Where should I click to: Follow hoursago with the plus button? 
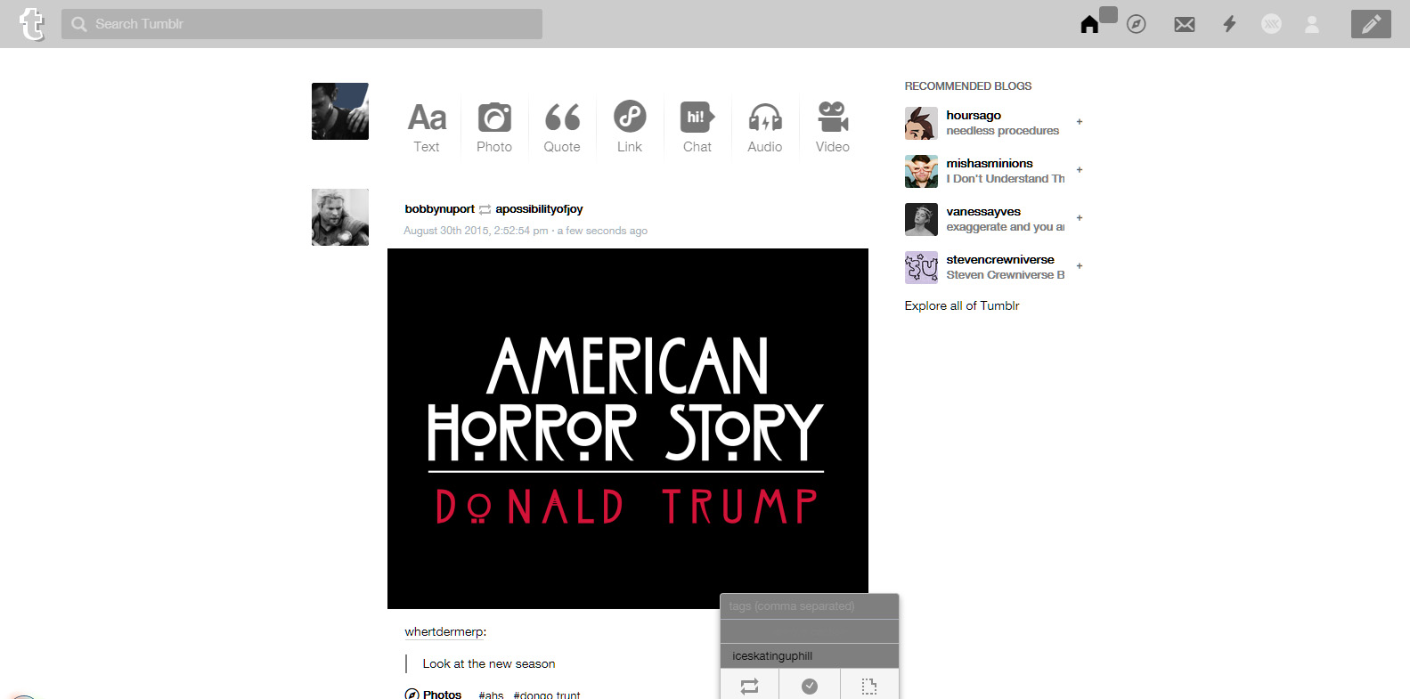coord(1080,122)
